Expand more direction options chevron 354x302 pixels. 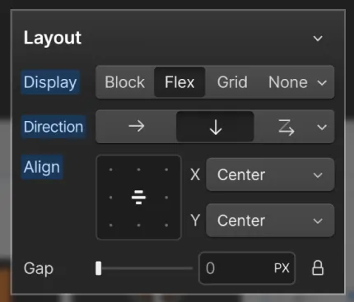tap(322, 127)
